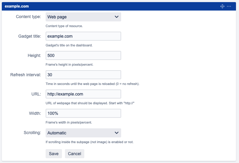
Task: Click the URL field with http://example.com
Action: click(x=83, y=94)
